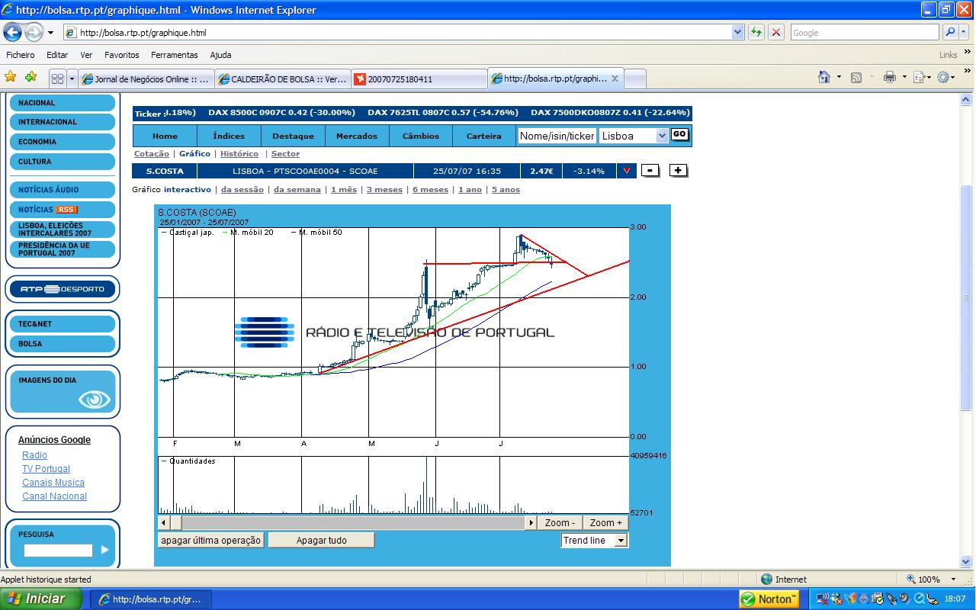Click the Zoom - button
976x610 pixels.
560,523
